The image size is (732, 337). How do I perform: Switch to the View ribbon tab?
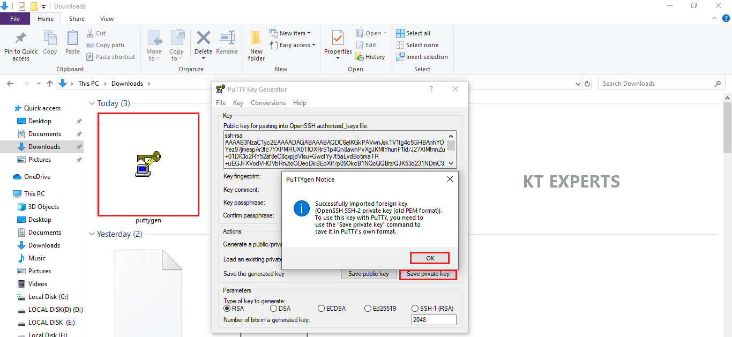point(107,19)
